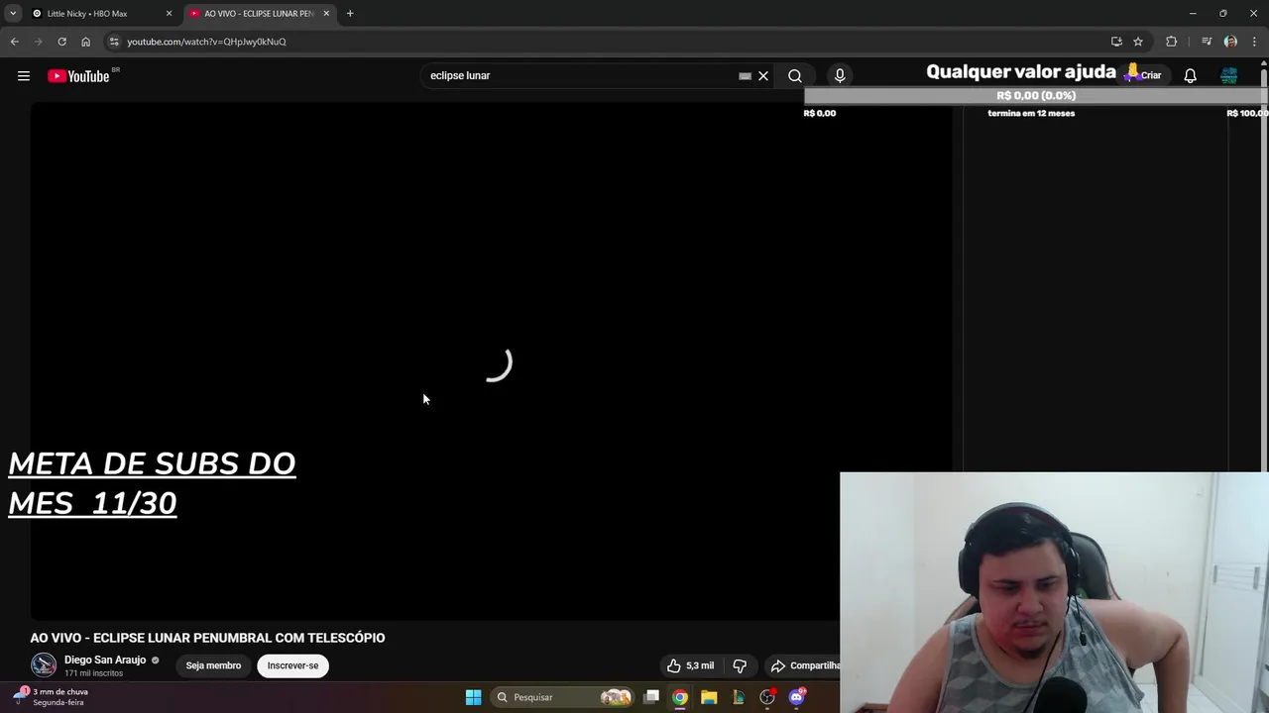Screen dimensions: 1269x713
Task: Install app icon in the address bar
Action: 1116,42
